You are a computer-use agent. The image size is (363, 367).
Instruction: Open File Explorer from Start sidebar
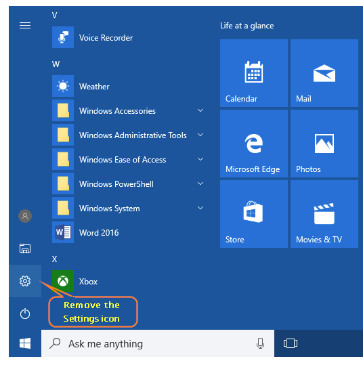coord(25,249)
